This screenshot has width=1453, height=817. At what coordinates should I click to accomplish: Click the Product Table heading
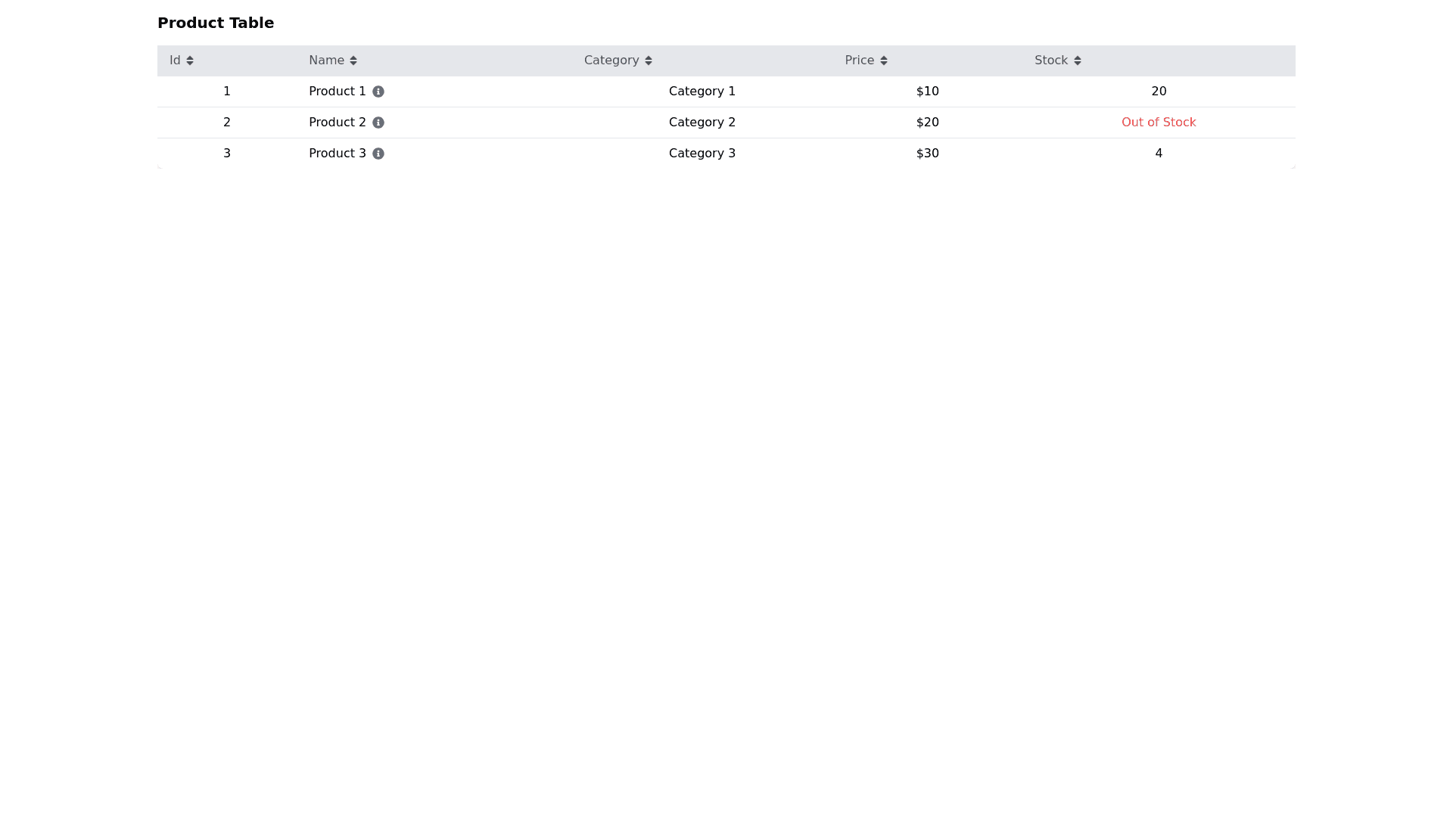216,23
